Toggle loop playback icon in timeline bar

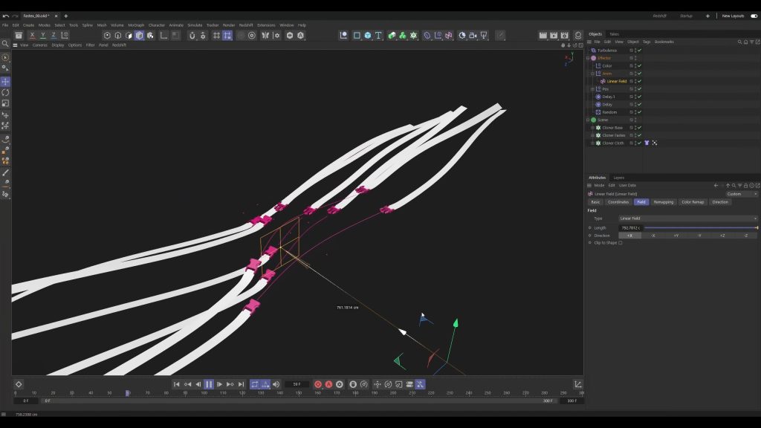(x=254, y=384)
